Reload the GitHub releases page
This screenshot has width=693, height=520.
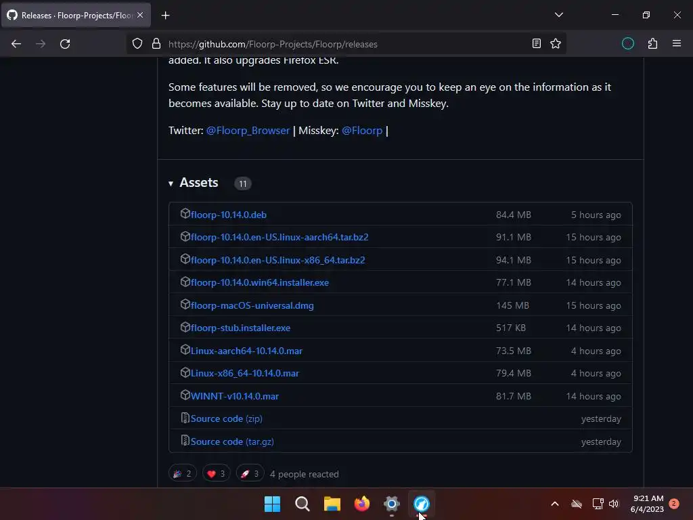[65, 44]
